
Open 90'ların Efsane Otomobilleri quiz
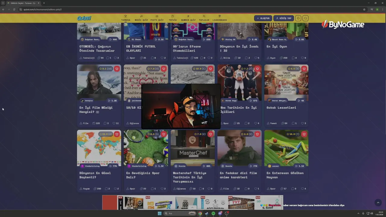pos(187,49)
